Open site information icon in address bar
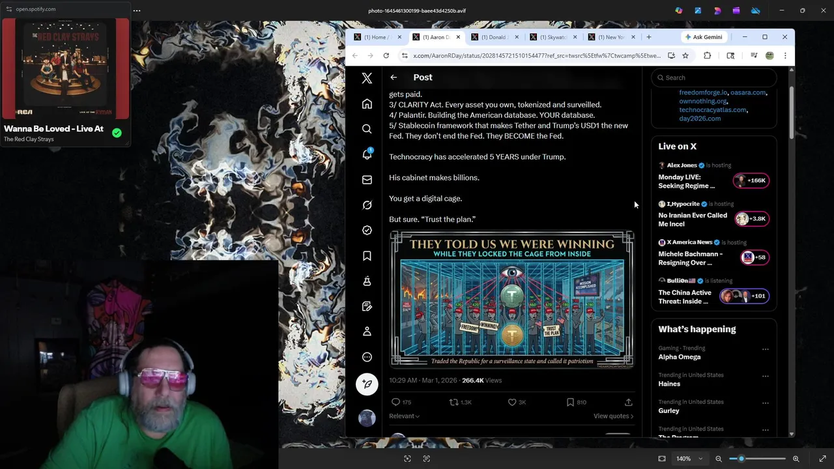This screenshot has width=834, height=469. pyautogui.click(x=404, y=56)
